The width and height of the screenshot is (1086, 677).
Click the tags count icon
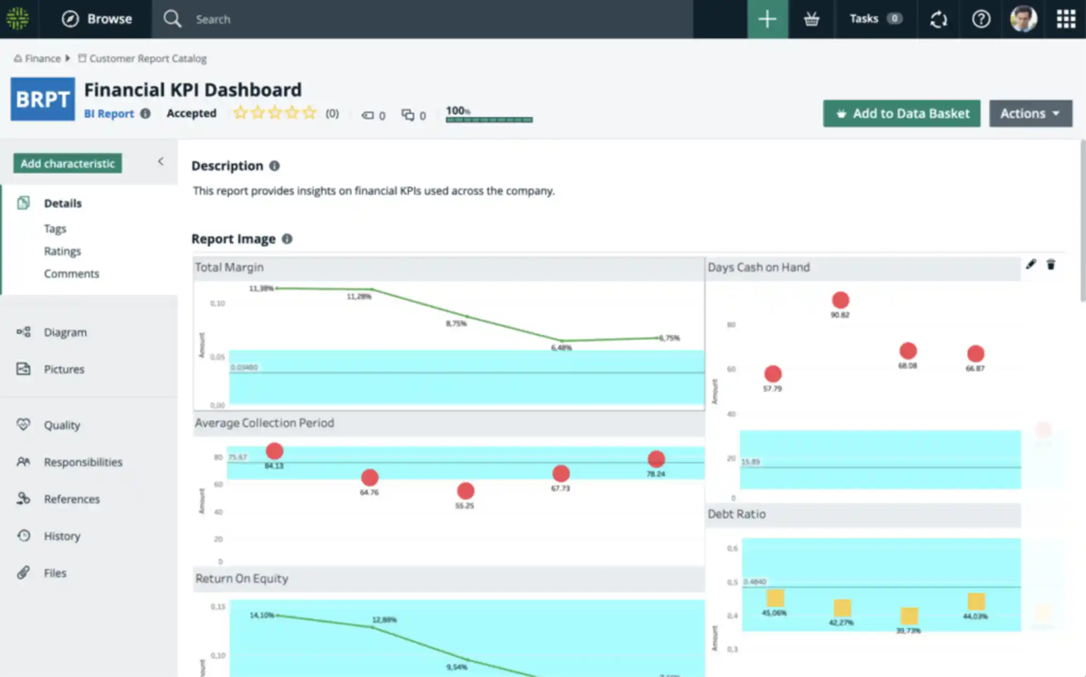[x=367, y=115]
